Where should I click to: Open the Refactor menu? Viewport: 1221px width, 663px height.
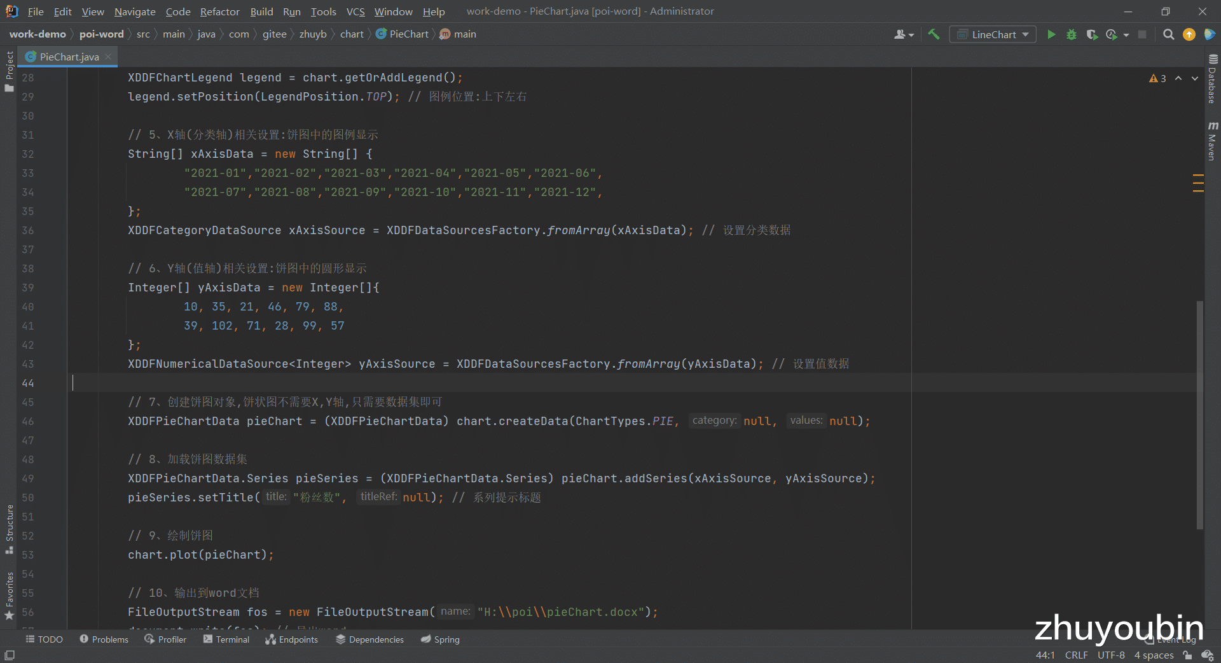[219, 11]
